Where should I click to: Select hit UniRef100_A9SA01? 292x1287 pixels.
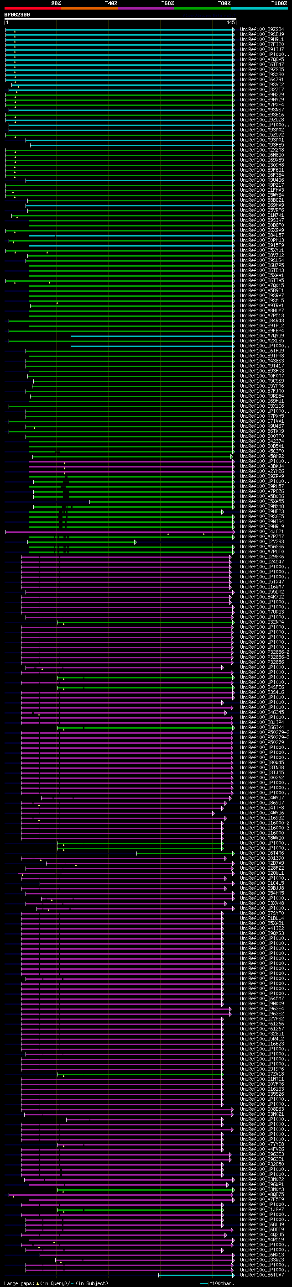262,140
